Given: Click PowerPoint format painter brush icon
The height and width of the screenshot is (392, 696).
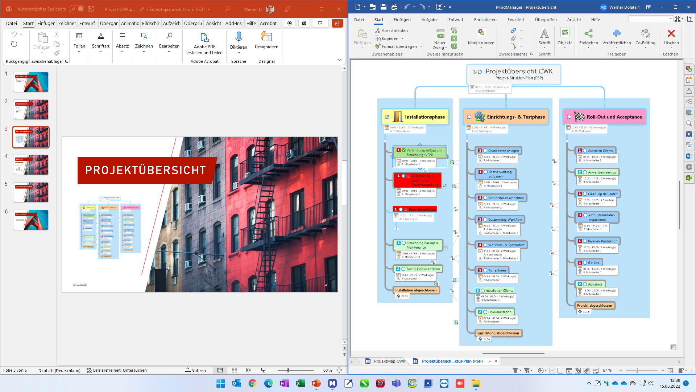Looking at the screenshot, I should (57, 53).
